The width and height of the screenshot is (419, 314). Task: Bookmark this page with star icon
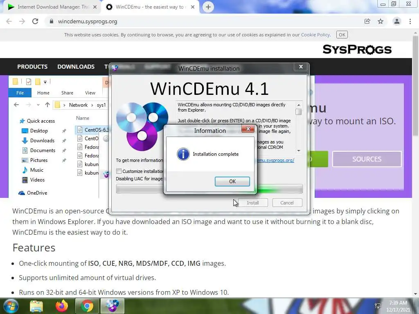coord(381,21)
